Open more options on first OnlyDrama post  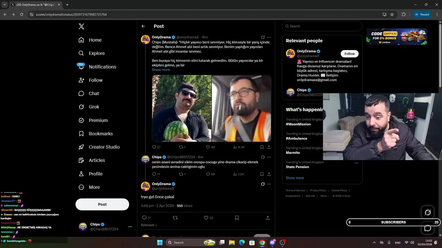tap(269, 37)
